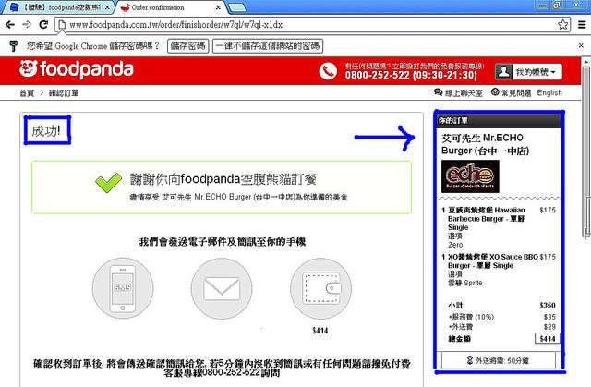Click the email envelope icon
This screenshot has height=387, width=591.
(x=222, y=287)
